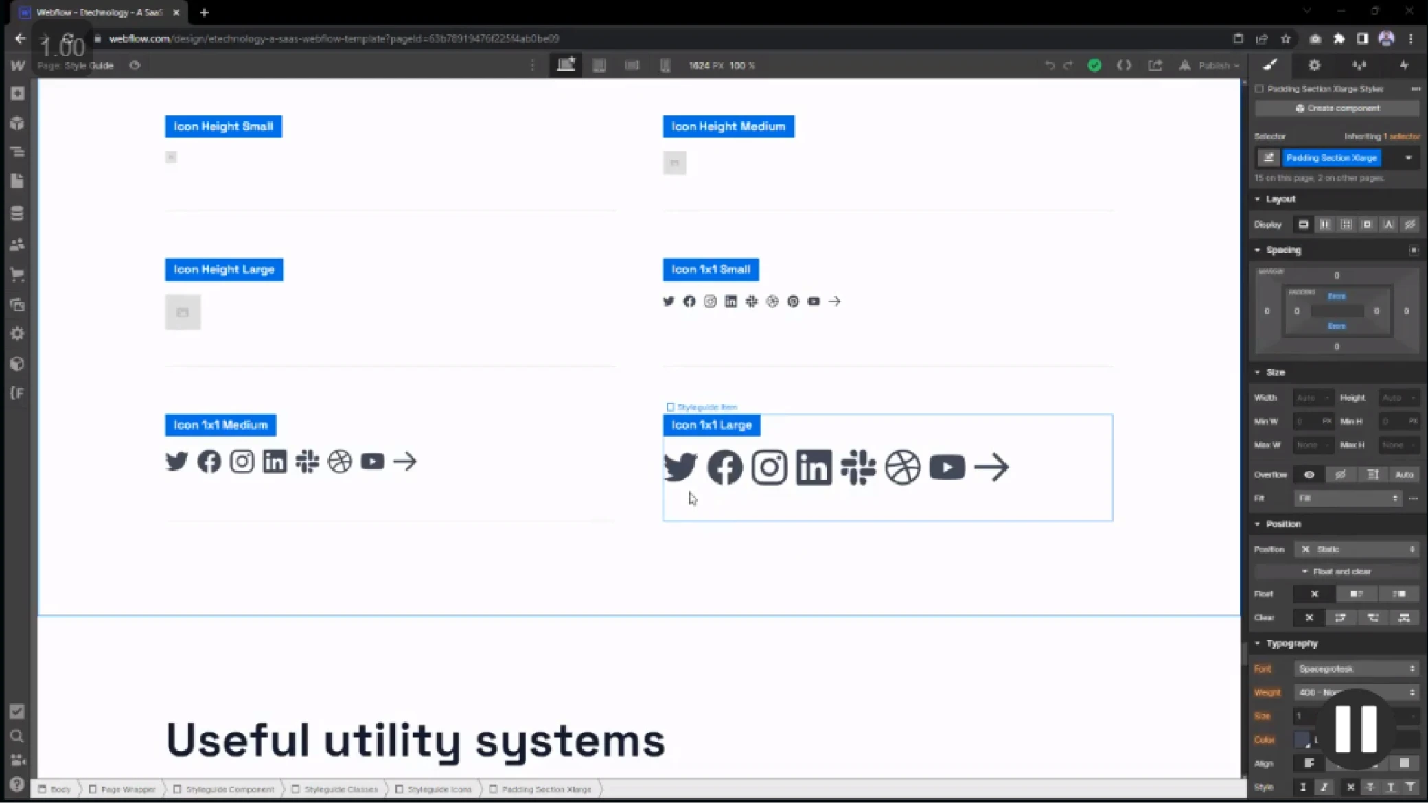1428x803 pixels.
Task: Click the top padding Item link
Action: point(1337,296)
